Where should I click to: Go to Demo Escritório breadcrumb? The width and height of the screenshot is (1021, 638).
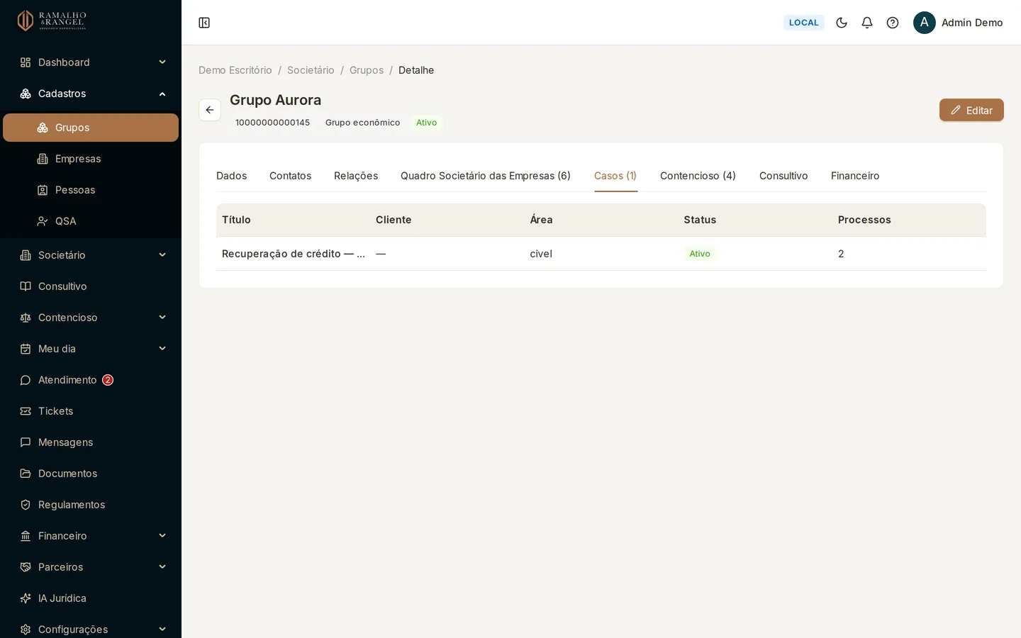[235, 70]
